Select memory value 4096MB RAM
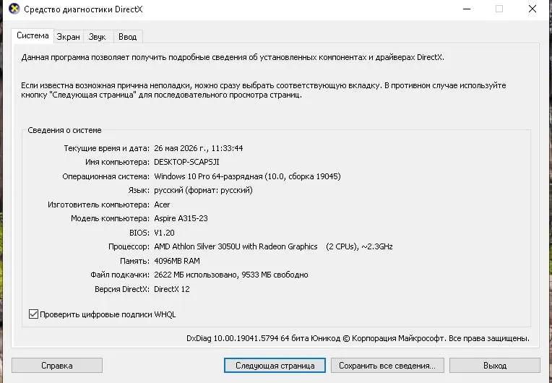This screenshot has width=552, height=383. tap(177, 261)
